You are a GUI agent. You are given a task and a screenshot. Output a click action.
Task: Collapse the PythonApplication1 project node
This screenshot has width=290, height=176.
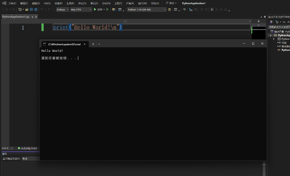[x=271, y=35]
